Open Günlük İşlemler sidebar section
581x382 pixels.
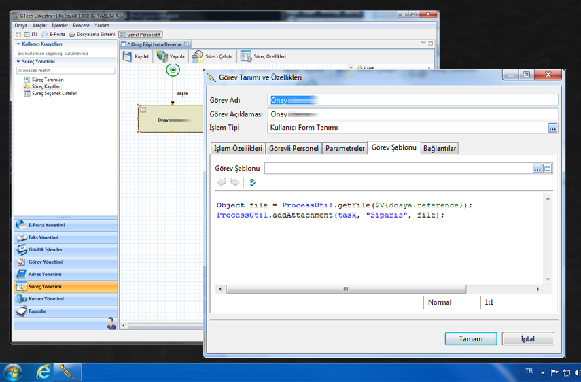tap(66, 249)
